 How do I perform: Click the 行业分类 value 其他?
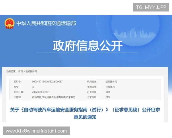click(x=108, y=92)
